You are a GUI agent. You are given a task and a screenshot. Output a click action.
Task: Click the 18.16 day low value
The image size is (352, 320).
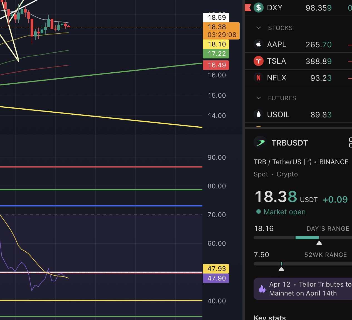point(264,228)
